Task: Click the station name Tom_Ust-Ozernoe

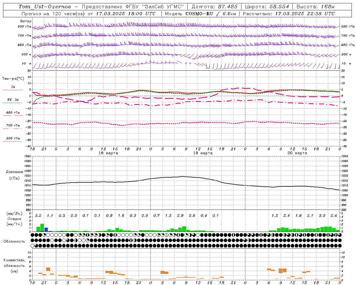Action: tap(45, 7)
